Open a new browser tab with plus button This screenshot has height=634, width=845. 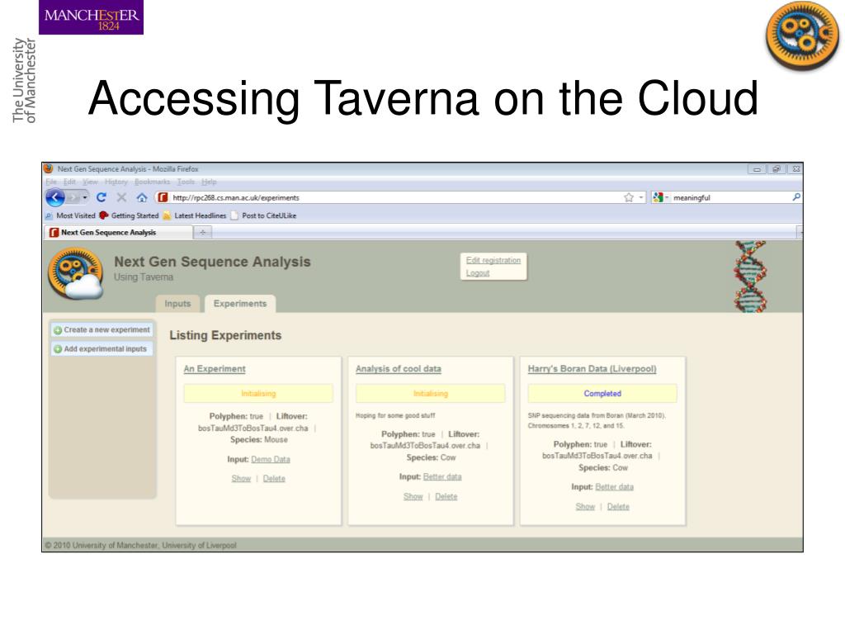[203, 232]
